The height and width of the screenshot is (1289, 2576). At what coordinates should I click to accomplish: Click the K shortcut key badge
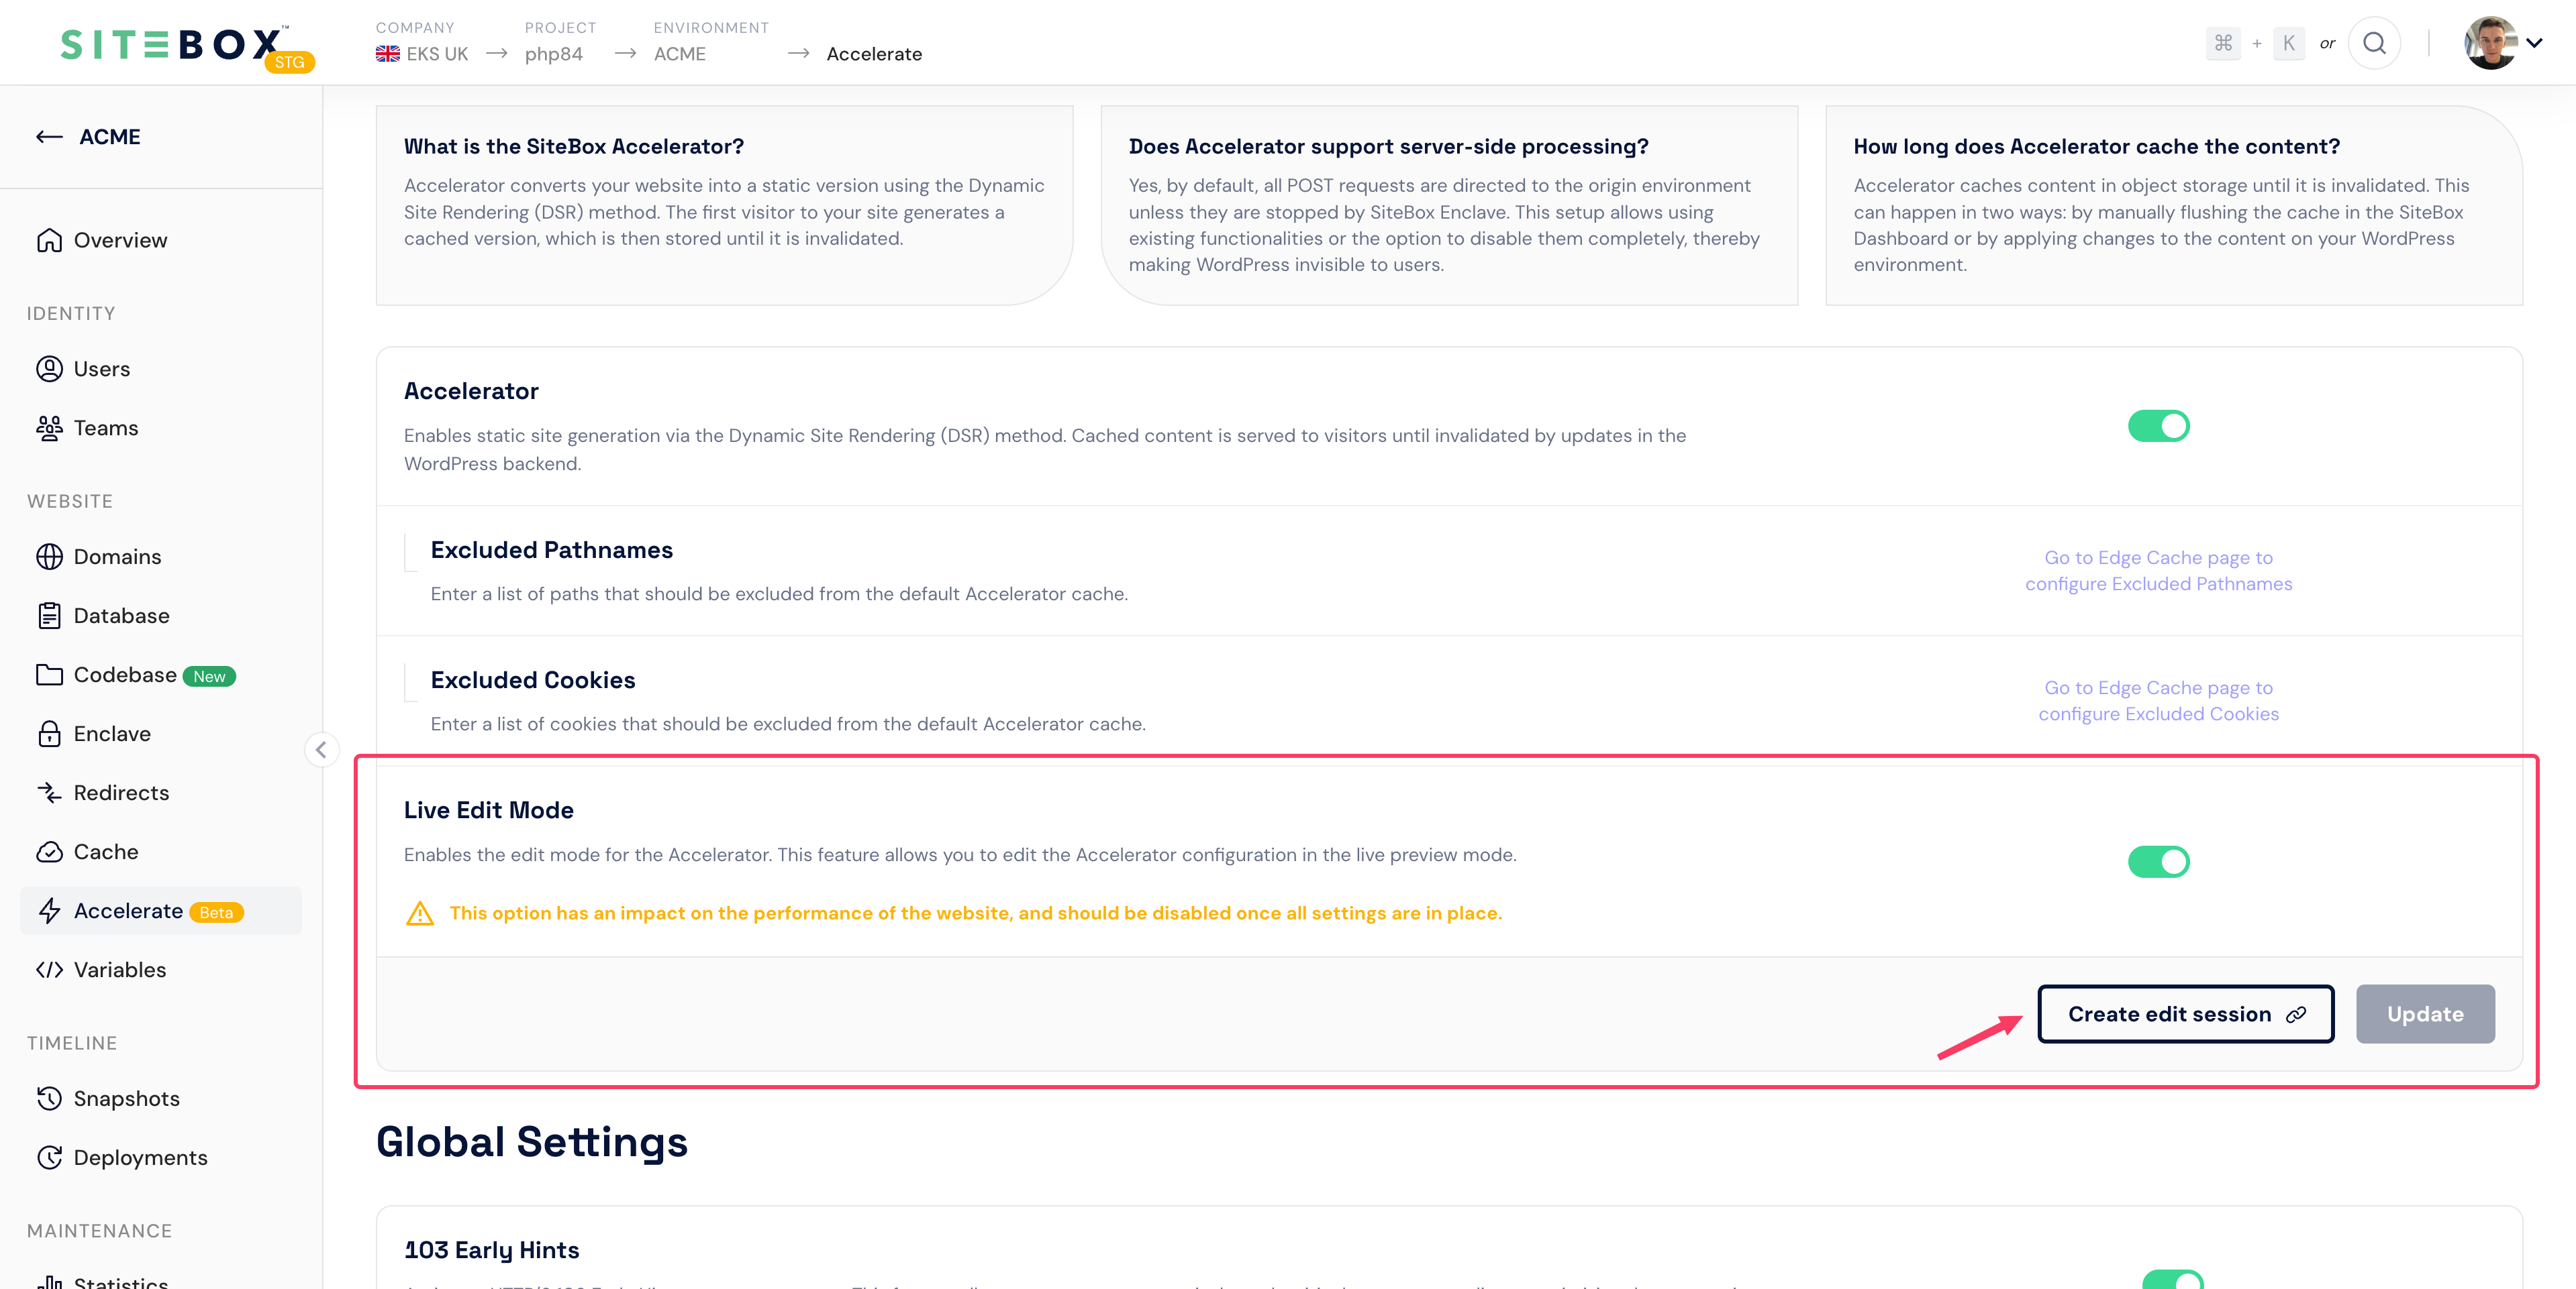coord(2288,43)
